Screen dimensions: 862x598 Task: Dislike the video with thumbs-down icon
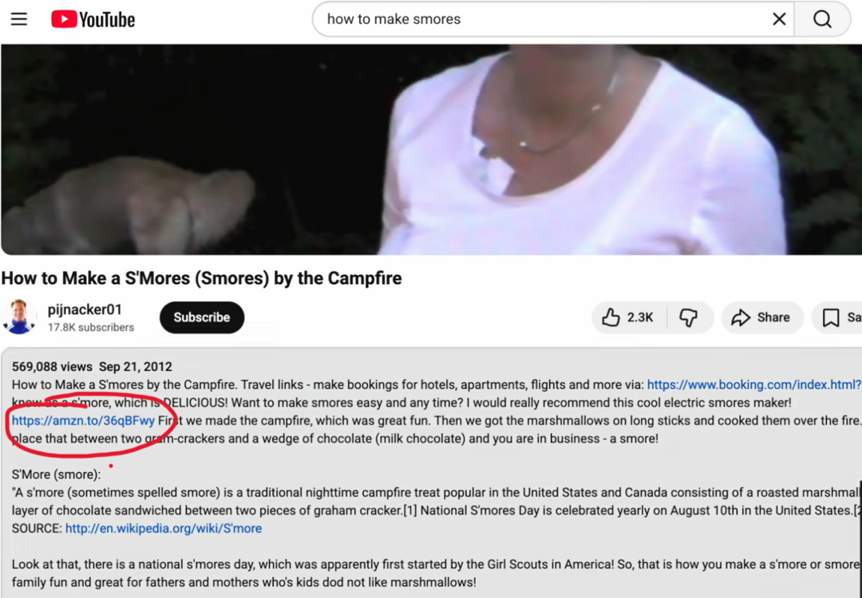click(688, 317)
